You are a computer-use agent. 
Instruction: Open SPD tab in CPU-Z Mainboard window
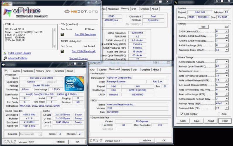tap(135, 70)
